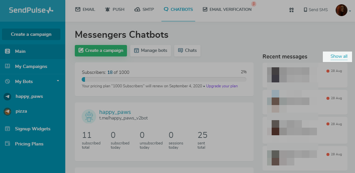This screenshot has height=173, width=355.
Task: Show all recent messages
Action: point(339,56)
